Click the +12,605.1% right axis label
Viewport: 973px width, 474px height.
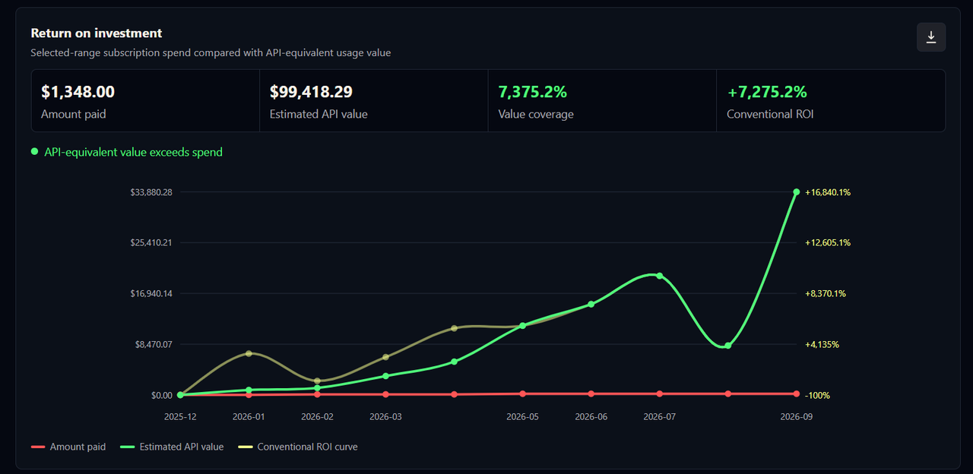pyautogui.click(x=828, y=243)
